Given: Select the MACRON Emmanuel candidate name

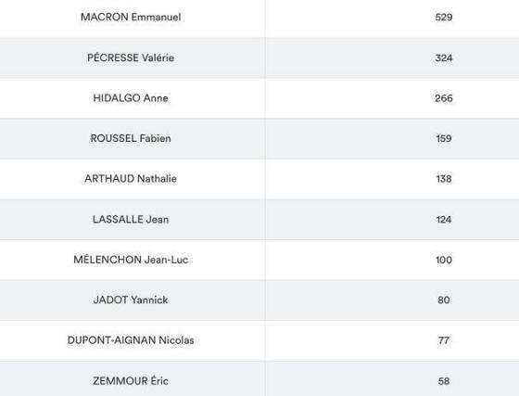Looking at the screenshot, I should [131, 17].
